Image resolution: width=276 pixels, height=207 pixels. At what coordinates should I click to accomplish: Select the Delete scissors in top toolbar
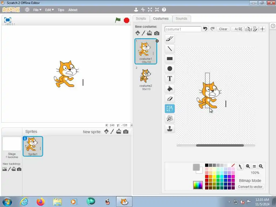(143, 10)
